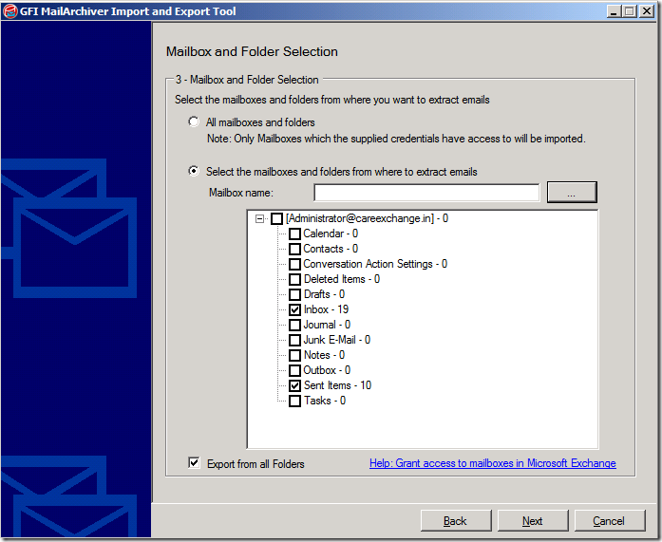This screenshot has width=662, height=542.
Task: Click into the Mailbox name field
Action: [x=426, y=193]
